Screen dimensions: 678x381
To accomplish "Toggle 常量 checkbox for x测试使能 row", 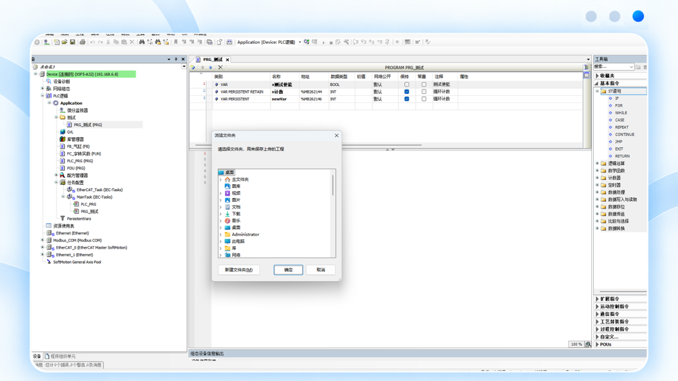I will point(424,85).
